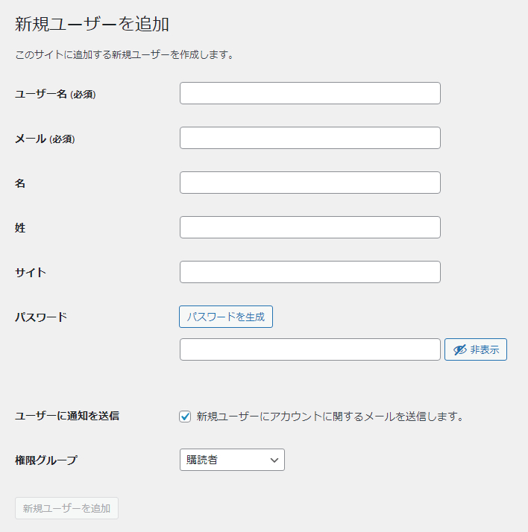Image resolution: width=528 pixels, height=532 pixels.
Task: Toggle password visibility with the 非表示 eye icon
Action: (x=475, y=349)
